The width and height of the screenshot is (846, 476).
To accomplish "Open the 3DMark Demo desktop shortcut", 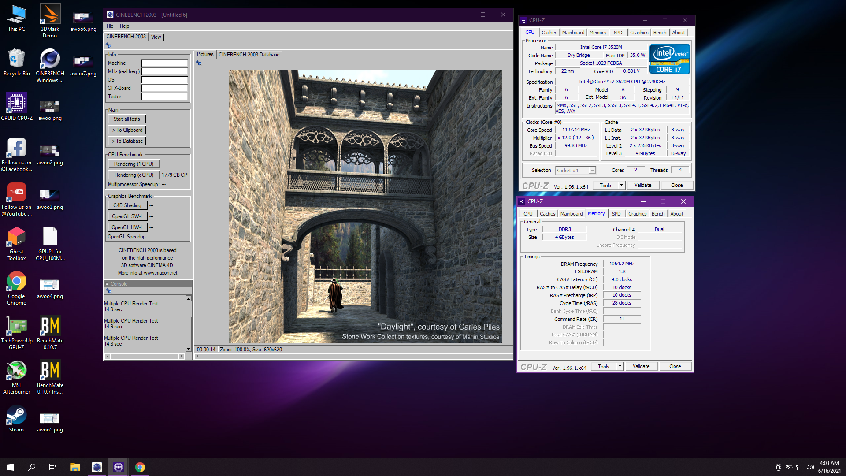I will click(50, 21).
